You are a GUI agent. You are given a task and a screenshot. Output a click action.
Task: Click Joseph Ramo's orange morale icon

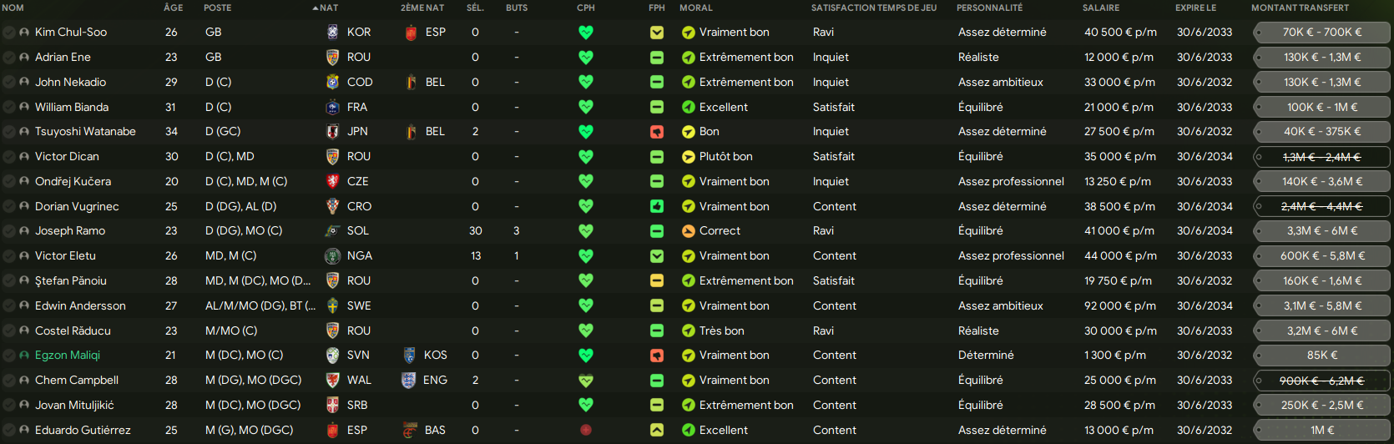click(x=689, y=231)
